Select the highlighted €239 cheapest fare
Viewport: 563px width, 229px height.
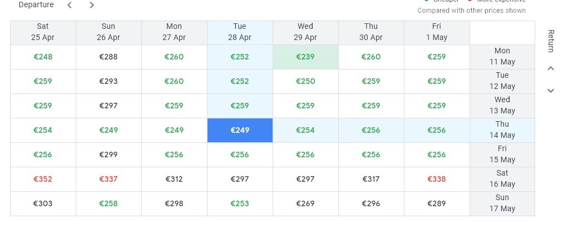305,57
